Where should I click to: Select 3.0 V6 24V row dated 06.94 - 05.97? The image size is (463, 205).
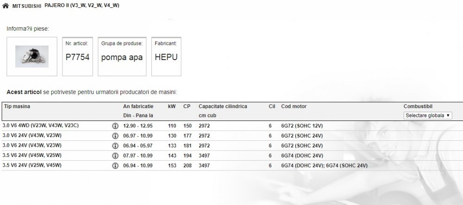click(232, 145)
